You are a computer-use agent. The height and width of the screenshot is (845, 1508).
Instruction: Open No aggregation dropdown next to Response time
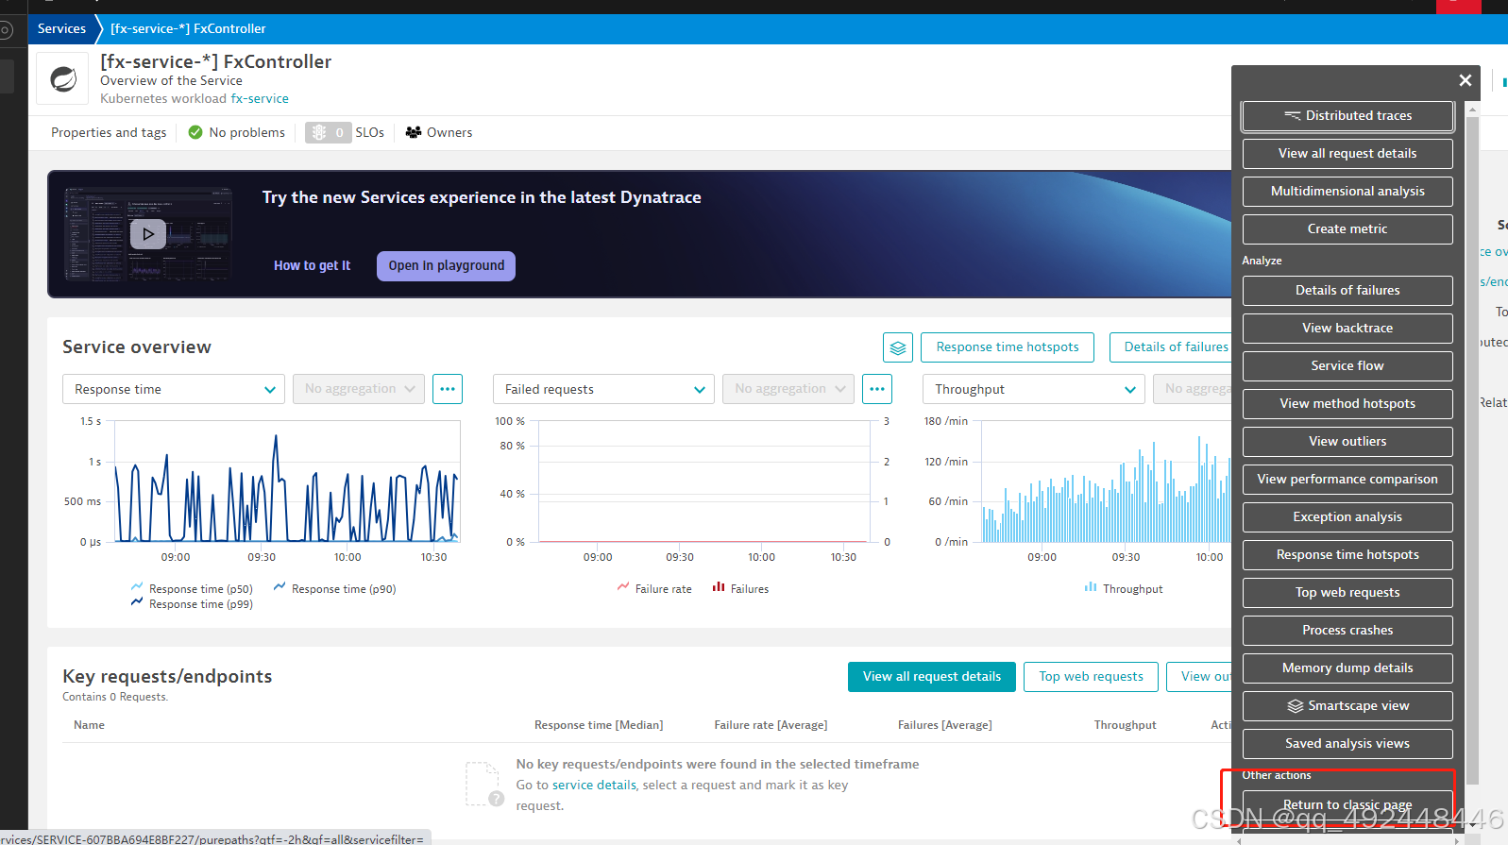click(359, 389)
